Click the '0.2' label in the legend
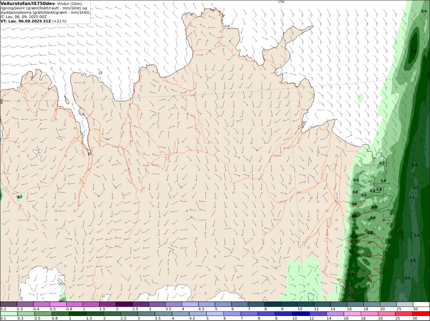The width and height of the screenshot is (430, 321). pos(3,309)
